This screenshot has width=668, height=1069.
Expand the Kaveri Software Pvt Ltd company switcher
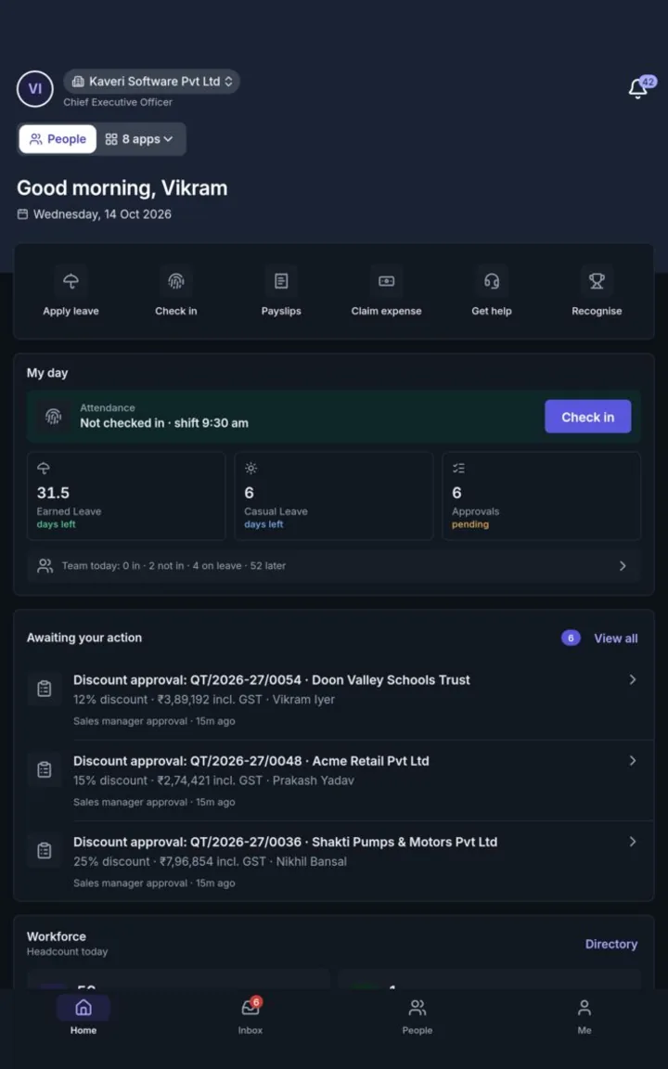[x=151, y=81]
